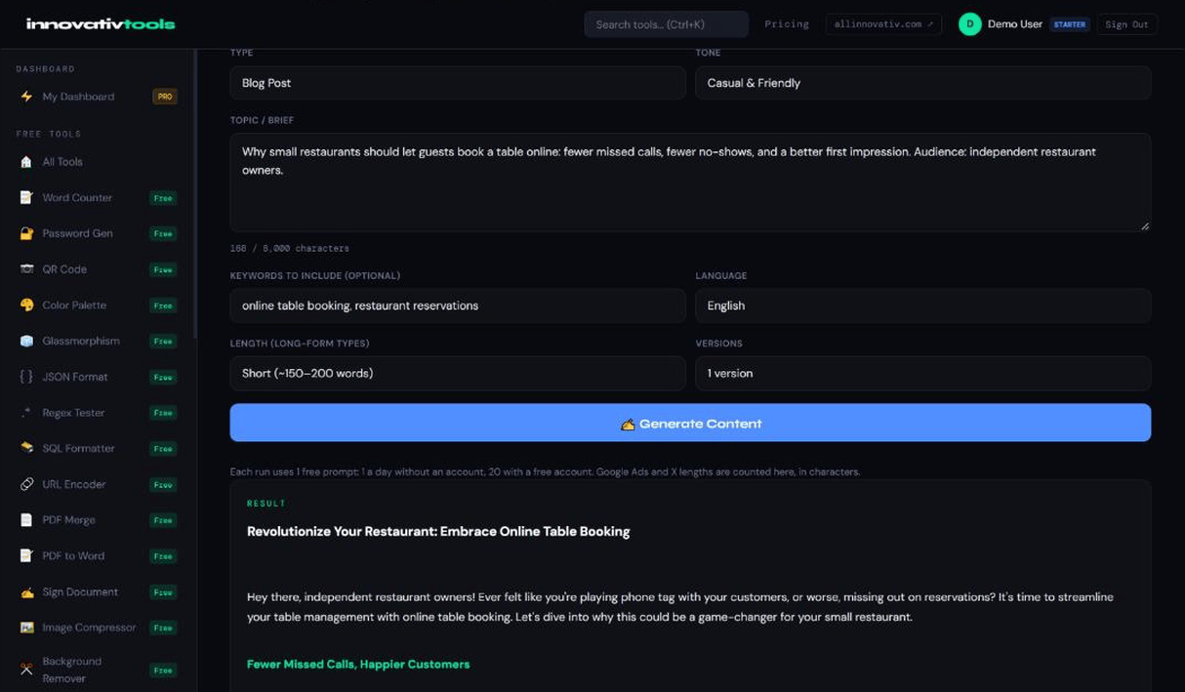Click the character count text under the brief
Image resolution: width=1185 pixels, height=692 pixels.
coord(289,248)
